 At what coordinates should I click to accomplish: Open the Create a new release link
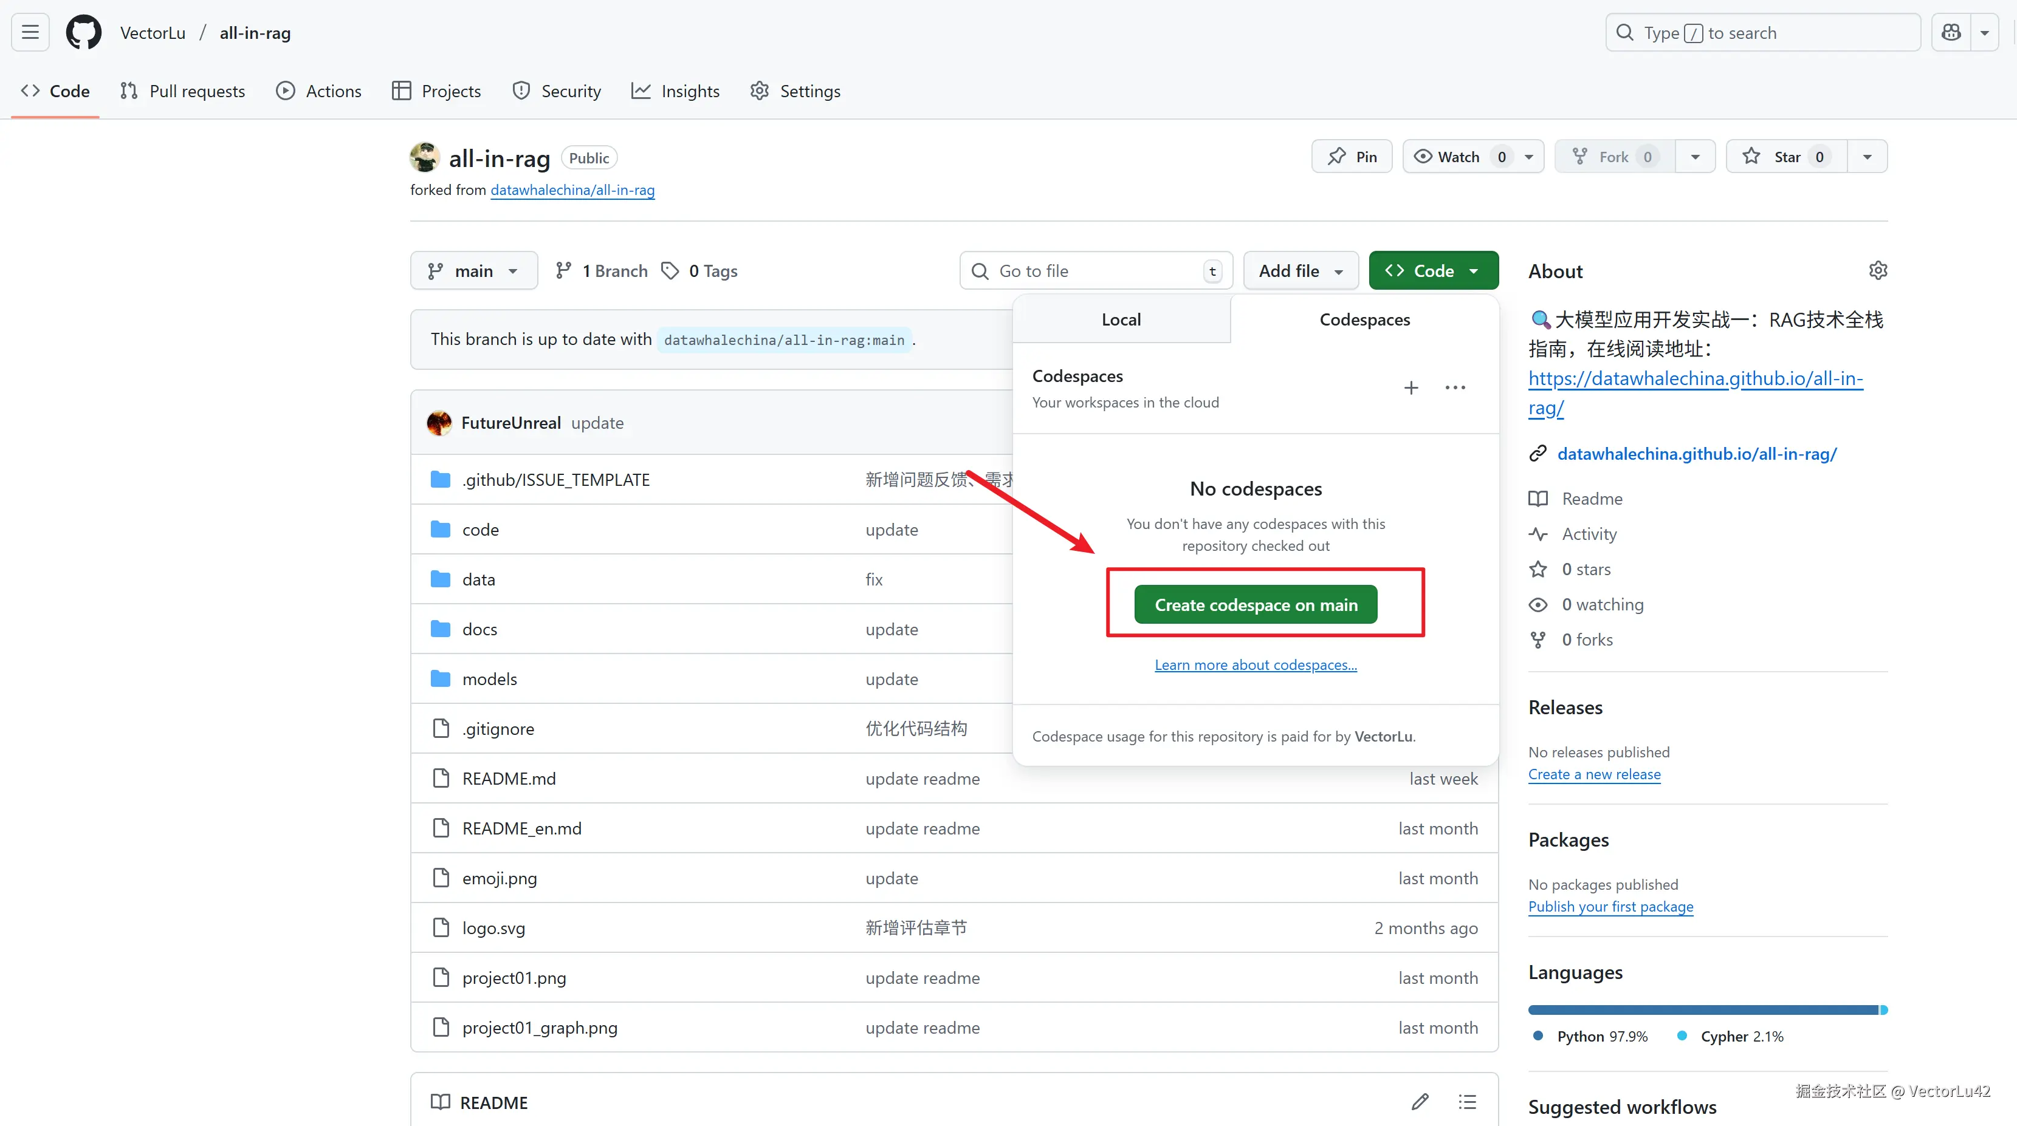click(x=1595, y=774)
